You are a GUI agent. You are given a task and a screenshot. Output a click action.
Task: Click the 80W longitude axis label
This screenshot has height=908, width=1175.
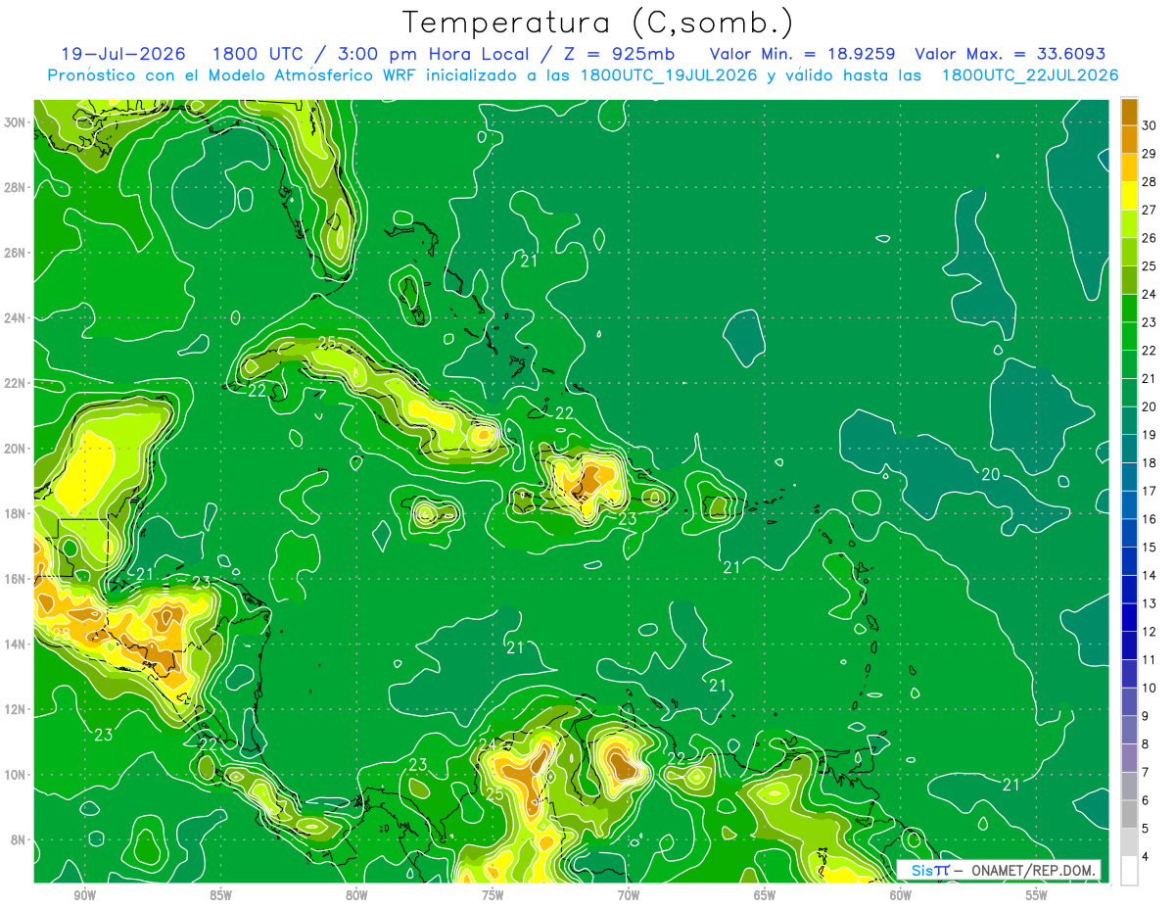click(356, 895)
